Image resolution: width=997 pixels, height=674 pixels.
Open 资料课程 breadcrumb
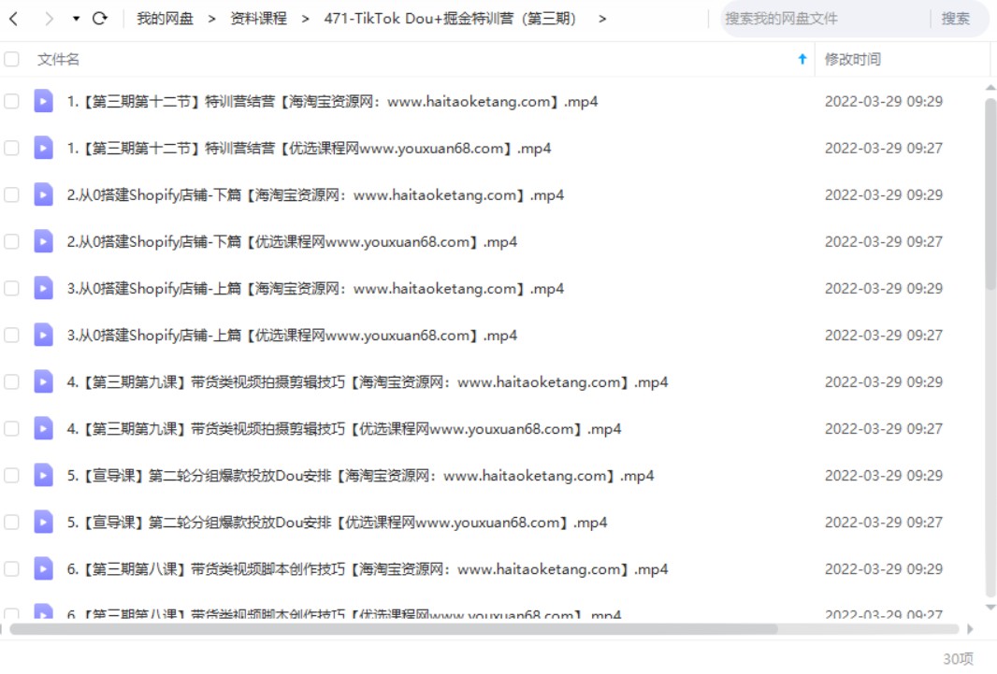[258, 19]
